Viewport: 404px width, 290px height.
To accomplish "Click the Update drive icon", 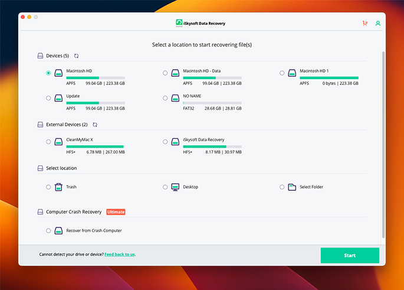I will pyautogui.click(x=58, y=98).
